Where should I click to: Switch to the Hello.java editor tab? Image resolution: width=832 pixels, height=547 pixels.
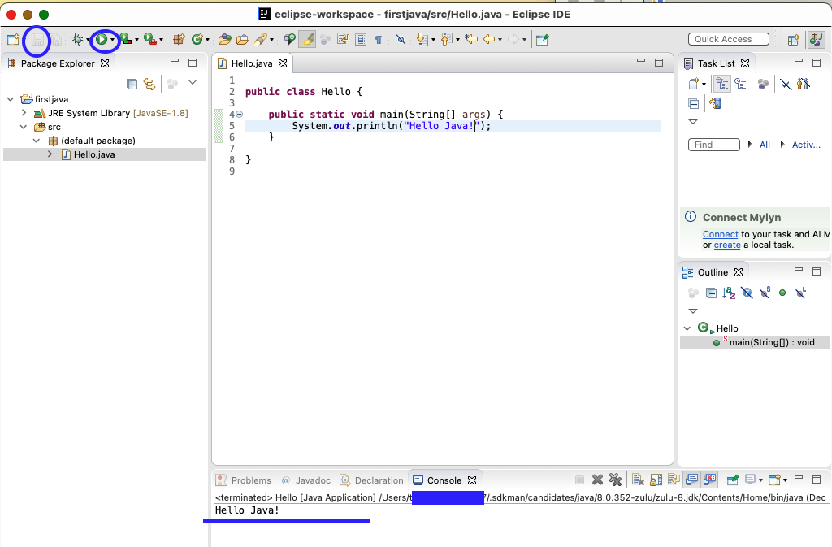tap(252, 63)
